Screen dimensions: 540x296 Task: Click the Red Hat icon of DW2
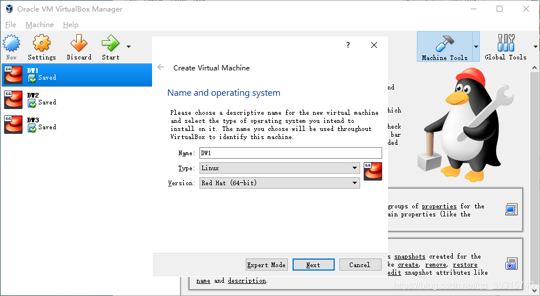(x=13, y=100)
